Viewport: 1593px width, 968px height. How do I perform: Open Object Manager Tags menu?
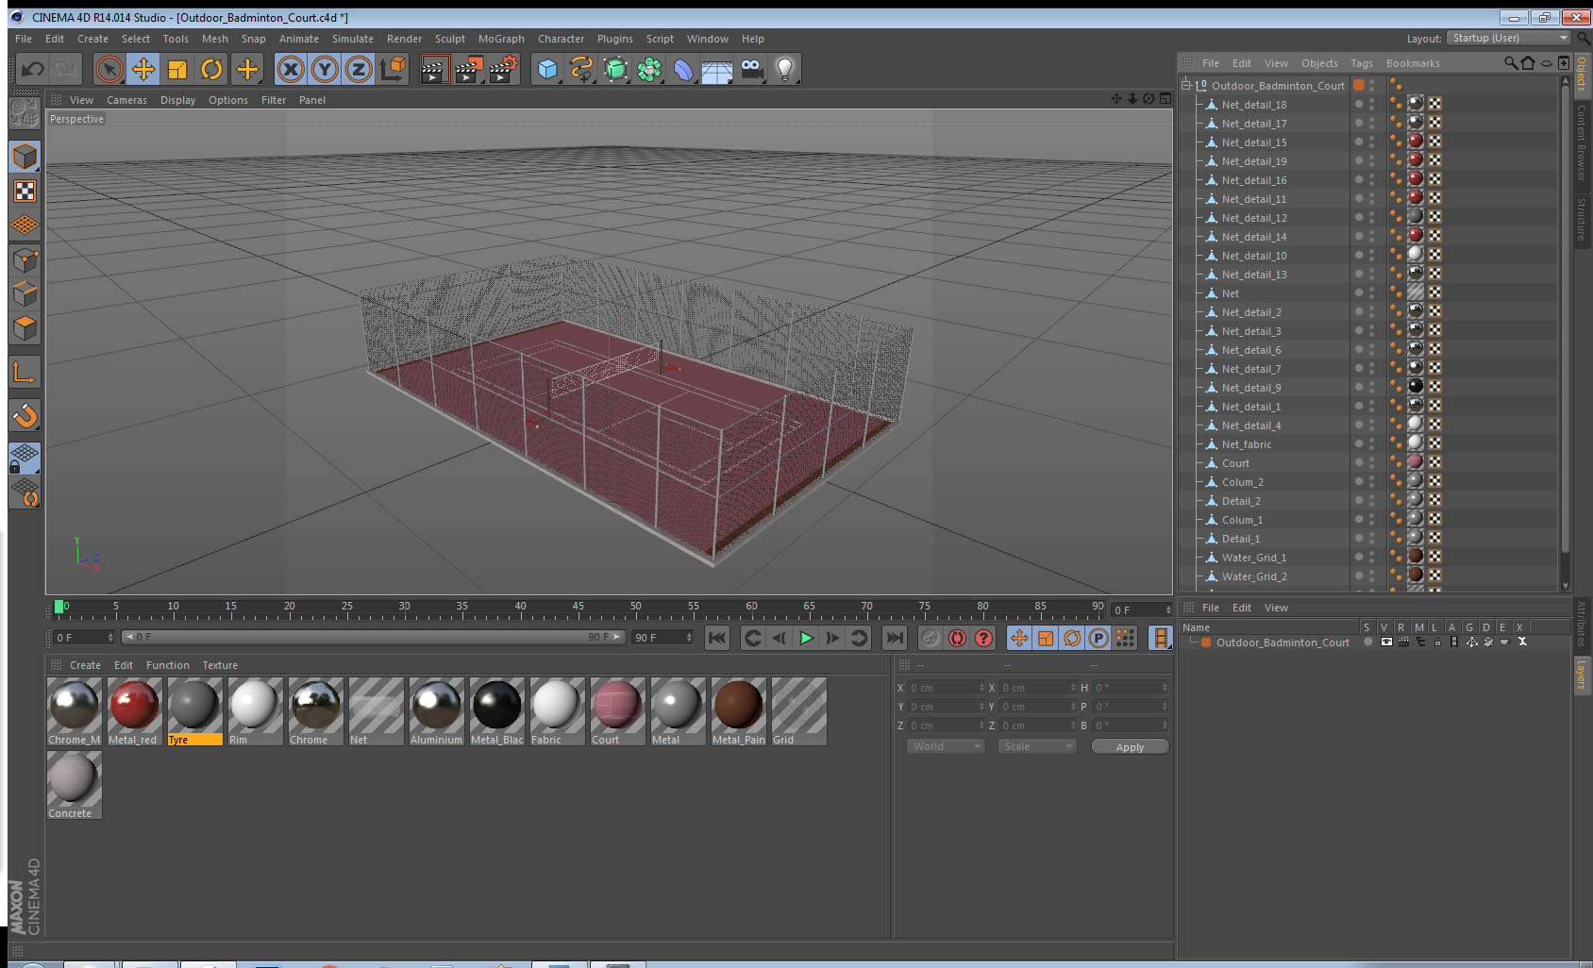click(x=1362, y=63)
